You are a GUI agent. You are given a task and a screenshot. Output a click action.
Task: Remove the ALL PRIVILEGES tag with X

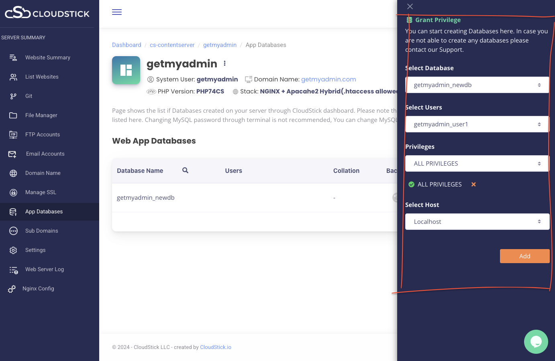point(473,185)
